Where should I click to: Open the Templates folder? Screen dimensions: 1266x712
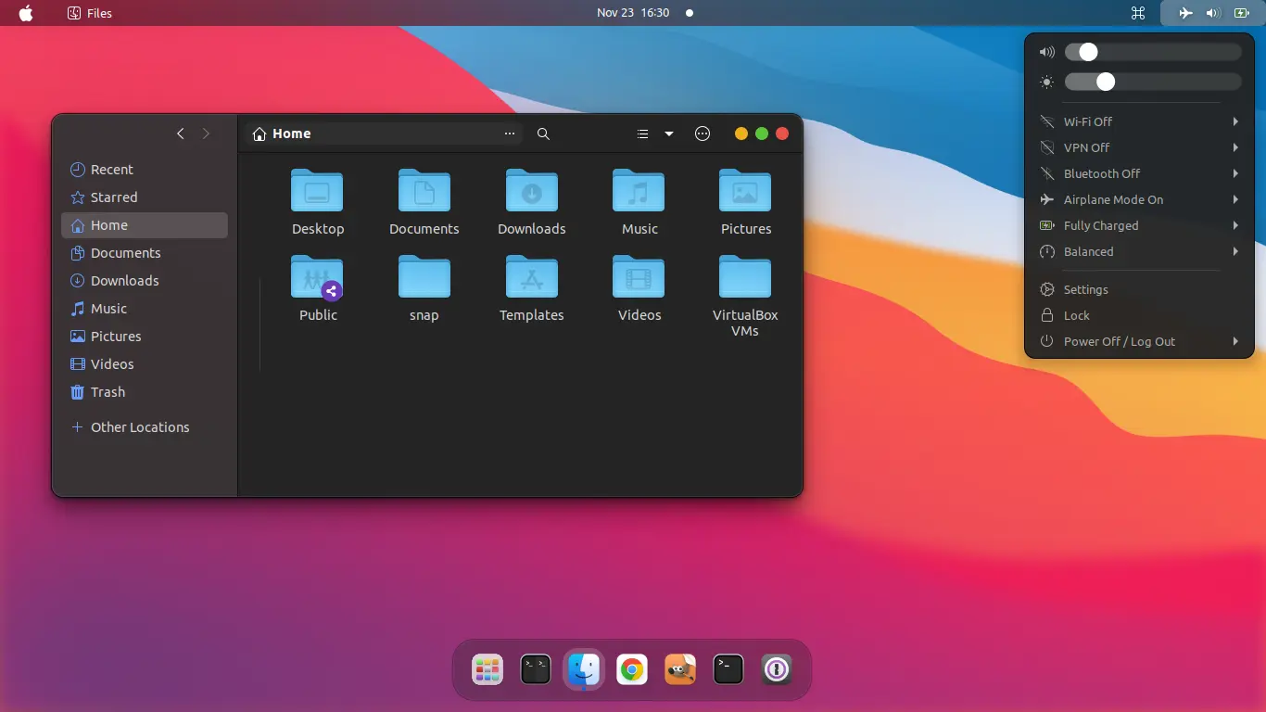coord(531,277)
